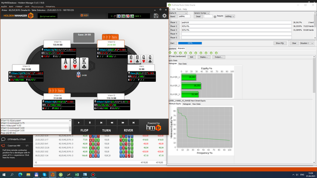Screen dimensions: 317x178
Task: Click the Player 4 button
Action: point(173,34)
